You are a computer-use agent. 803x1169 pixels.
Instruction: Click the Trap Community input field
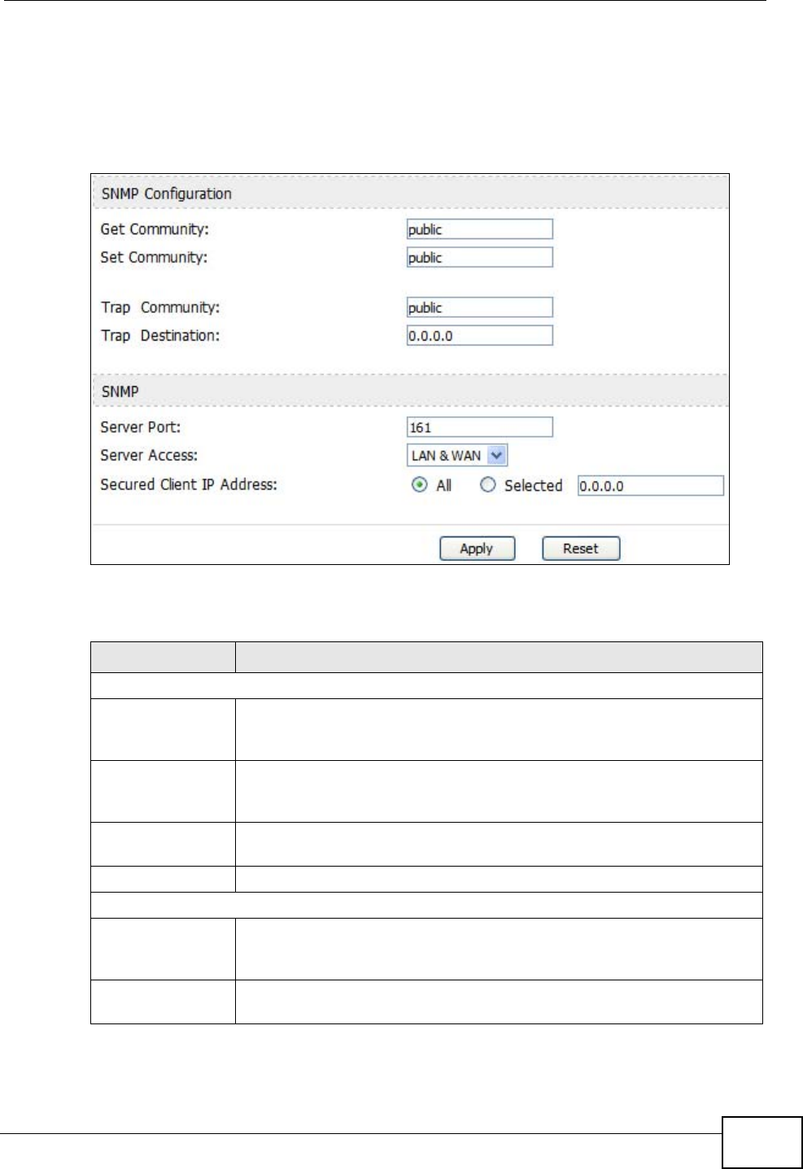(x=479, y=307)
